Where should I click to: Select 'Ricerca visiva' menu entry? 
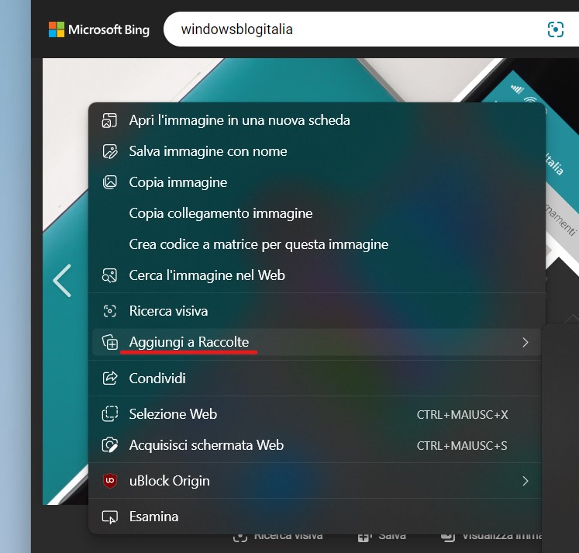click(x=317, y=311)
